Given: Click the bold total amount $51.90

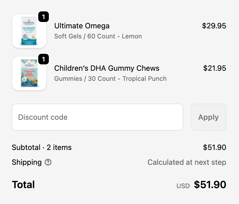Looking at the screenshot, I should [210, 185].
